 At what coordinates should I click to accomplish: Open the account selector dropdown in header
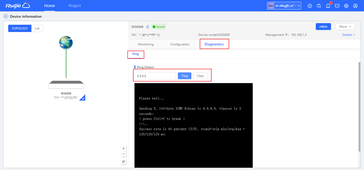click(284, 6)
